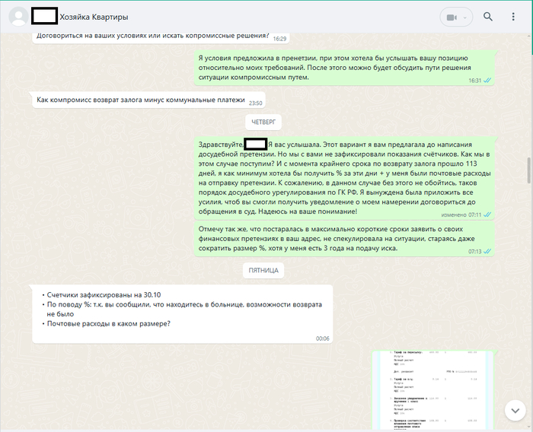Click the scrollbar down arrow
533x432 pixels.
pyautogui.click(x=528, y=427)
